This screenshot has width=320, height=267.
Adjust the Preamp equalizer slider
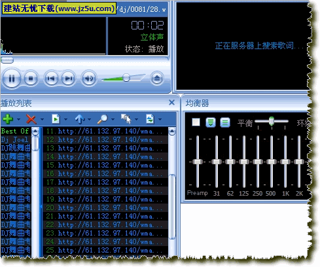tap(198, 162)
